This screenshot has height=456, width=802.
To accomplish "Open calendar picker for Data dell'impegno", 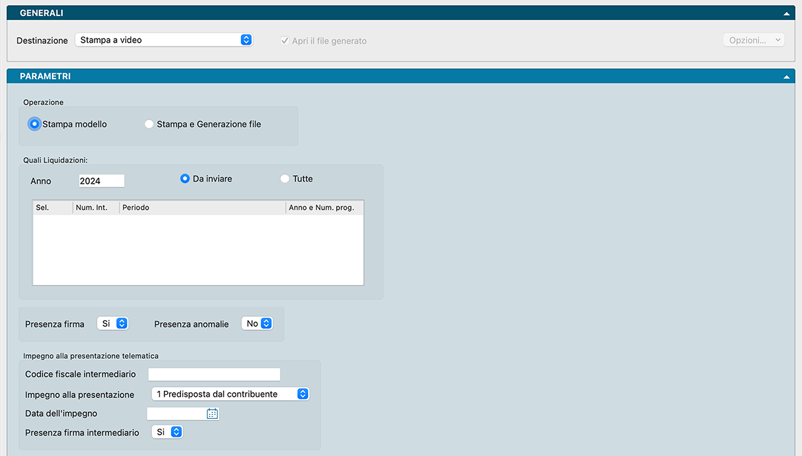I will pos(212,413).
